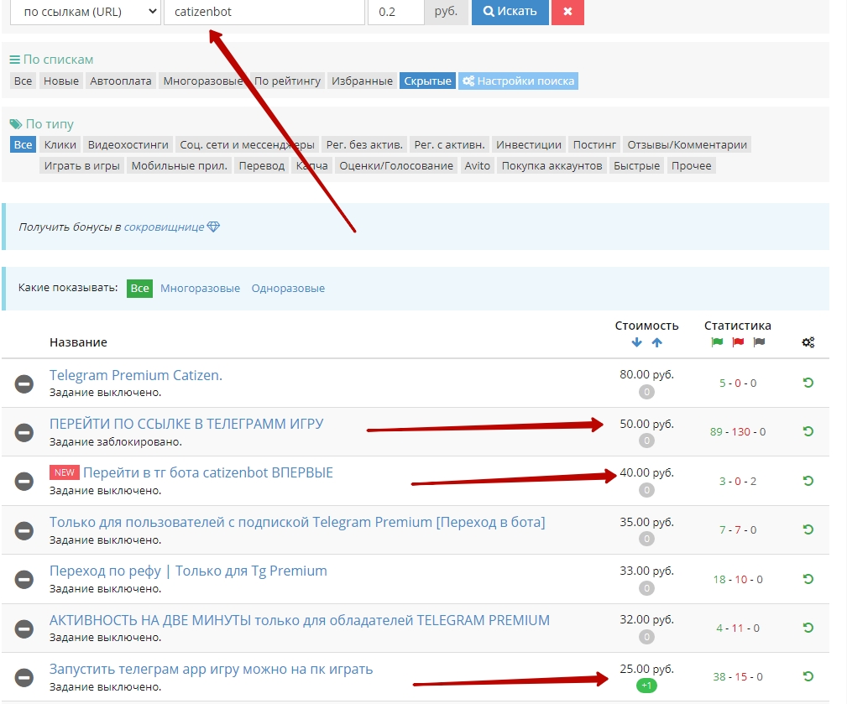847x704 pixels.
Task: Clear search with the red X button
Action: pyautogui.click(x=567, y=12)
